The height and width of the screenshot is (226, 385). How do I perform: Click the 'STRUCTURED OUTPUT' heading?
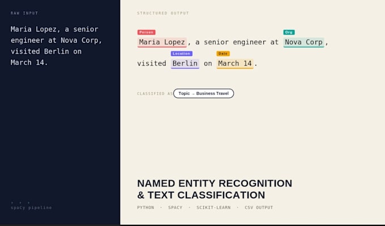coord(163,13)
